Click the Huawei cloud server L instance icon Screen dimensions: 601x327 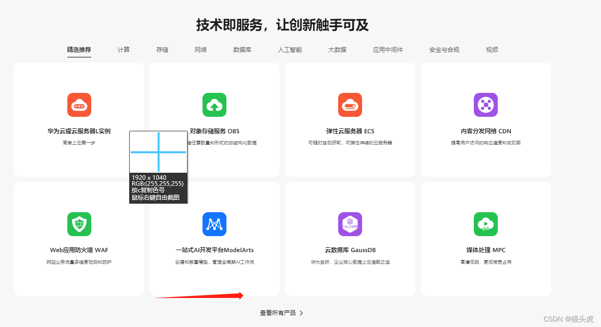(x=79, y=105)
